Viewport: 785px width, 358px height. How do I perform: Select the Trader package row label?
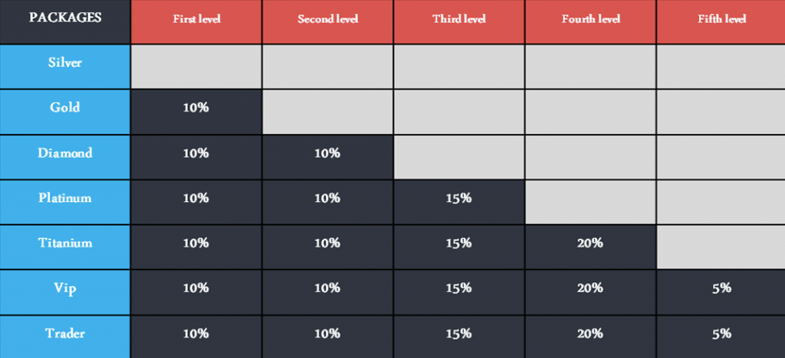[65, 337]
